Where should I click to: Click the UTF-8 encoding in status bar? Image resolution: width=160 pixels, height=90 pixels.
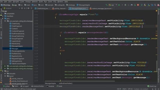[x=130, y=89]
